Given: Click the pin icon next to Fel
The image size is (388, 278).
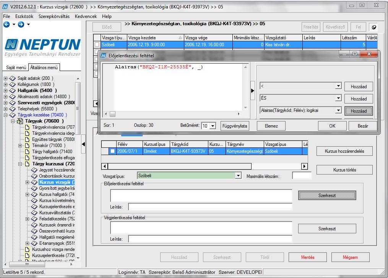Looking at the screenshot, I should (x=374, y=27).
